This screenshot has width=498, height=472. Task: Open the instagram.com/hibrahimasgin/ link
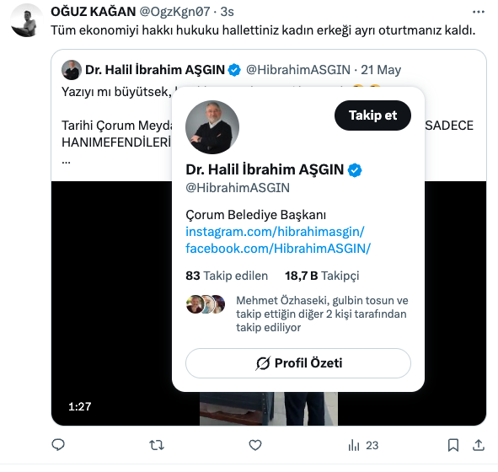tap(275, 232)
